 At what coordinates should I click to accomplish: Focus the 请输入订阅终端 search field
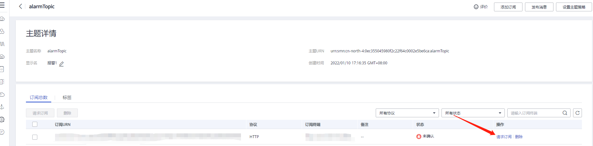click(534, 113)
